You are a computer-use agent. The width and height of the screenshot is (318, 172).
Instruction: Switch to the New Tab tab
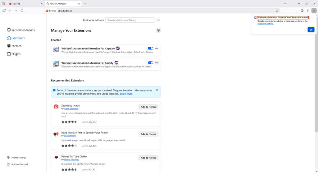[x=26, y=4]
